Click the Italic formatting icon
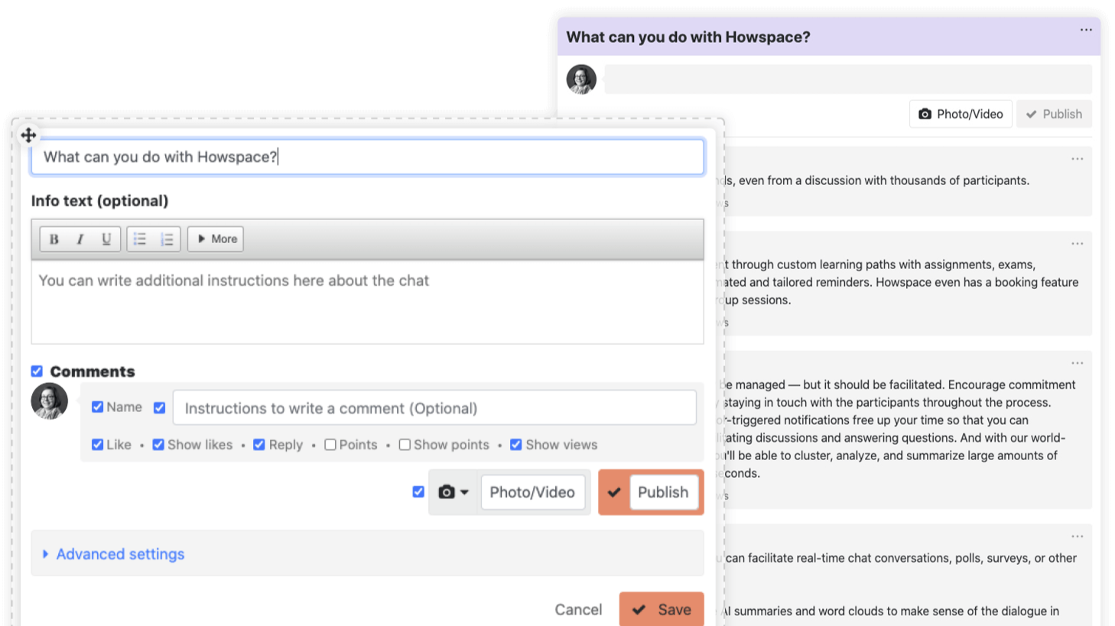This screenshot has height=626, width=1115. click(80, 239)
